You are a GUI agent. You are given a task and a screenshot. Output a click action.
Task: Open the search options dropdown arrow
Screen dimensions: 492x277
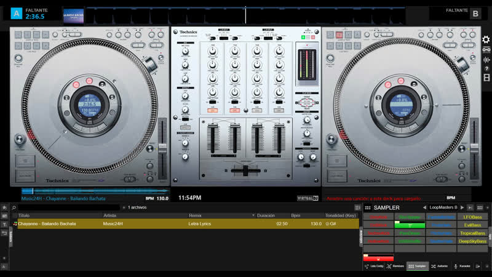pos(124,207)
